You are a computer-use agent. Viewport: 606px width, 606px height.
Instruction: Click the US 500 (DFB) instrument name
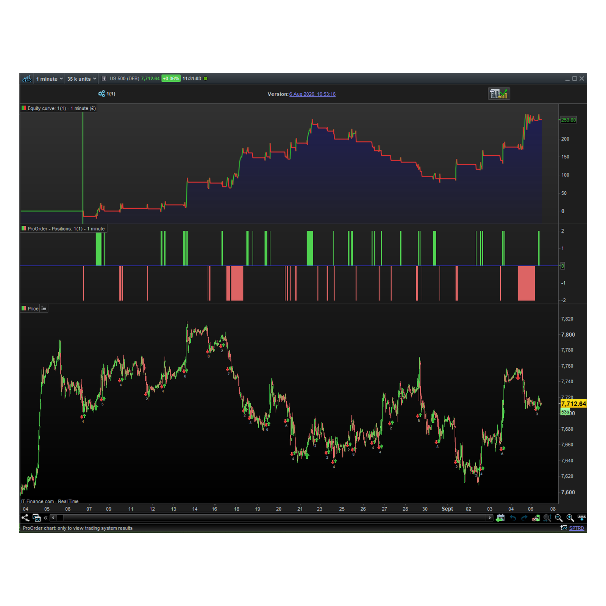(x=125, y=79)
